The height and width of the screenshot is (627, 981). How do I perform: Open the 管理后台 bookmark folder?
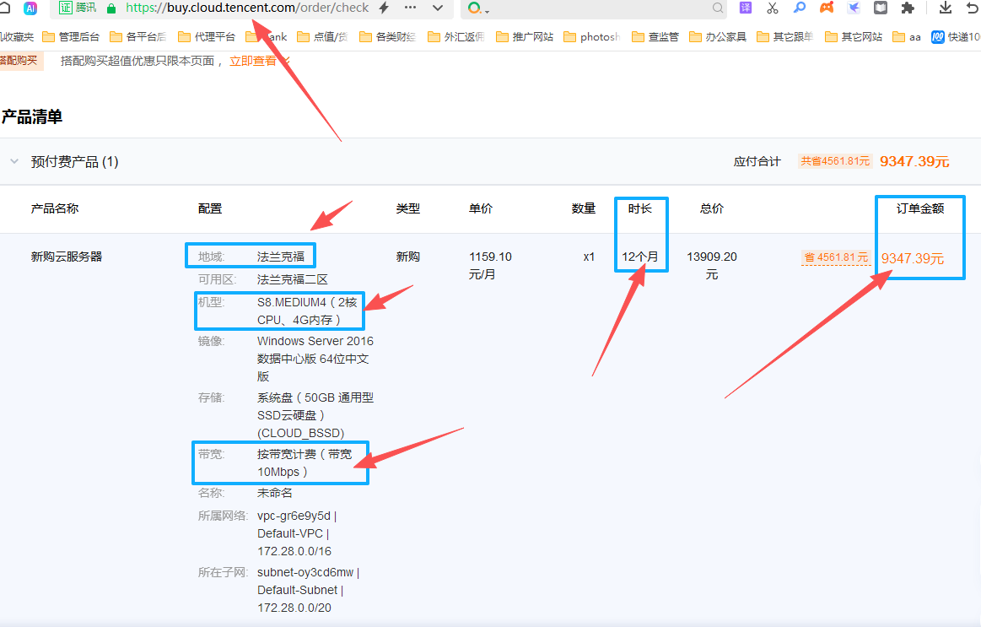71,37
